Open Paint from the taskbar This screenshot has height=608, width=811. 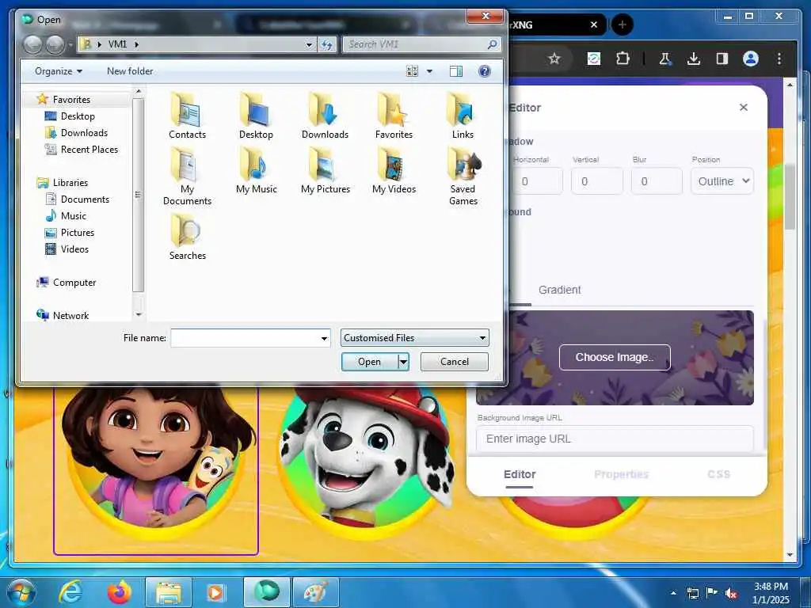pos(315,592)
